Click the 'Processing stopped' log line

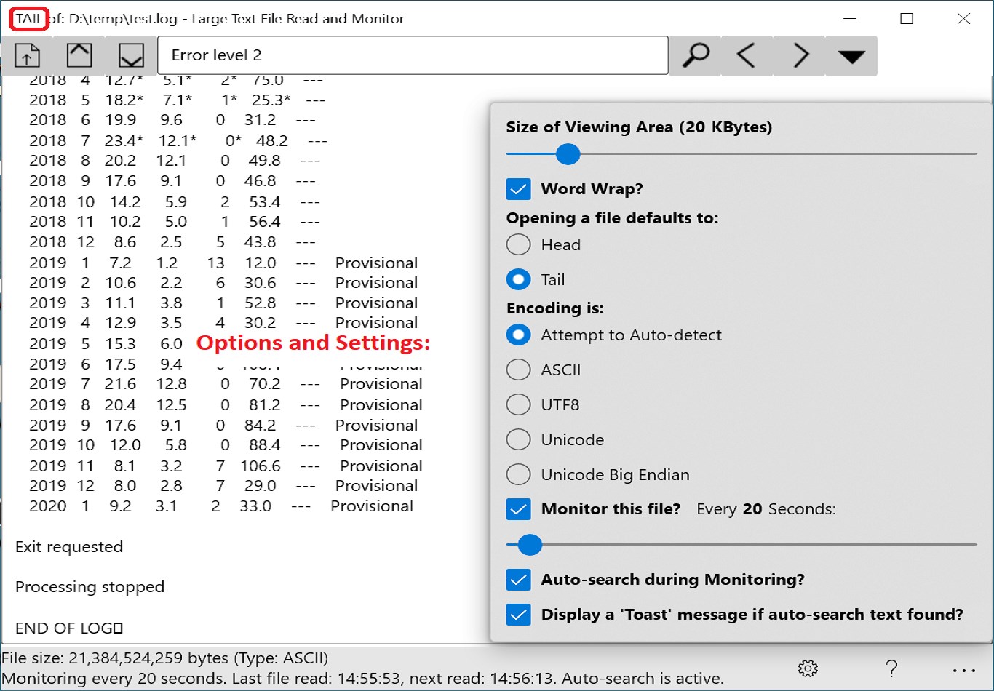[90, 587]
